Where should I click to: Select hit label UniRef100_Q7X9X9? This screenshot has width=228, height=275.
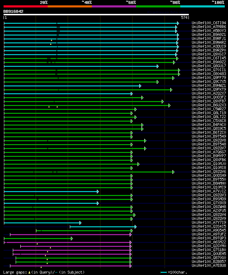[209, 203]
